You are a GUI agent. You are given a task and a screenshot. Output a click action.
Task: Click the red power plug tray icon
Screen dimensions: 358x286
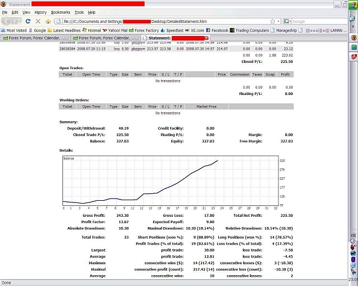coord(353,247)
